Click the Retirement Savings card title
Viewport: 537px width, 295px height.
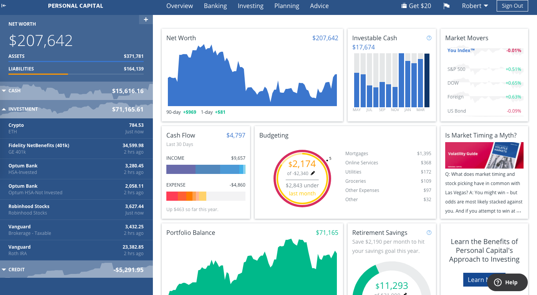coord(380,233)
